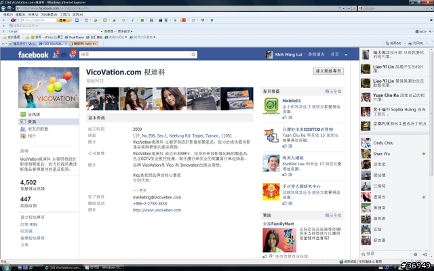
Task: Open the third photo showing a woman's face
Action: (170, 99)
